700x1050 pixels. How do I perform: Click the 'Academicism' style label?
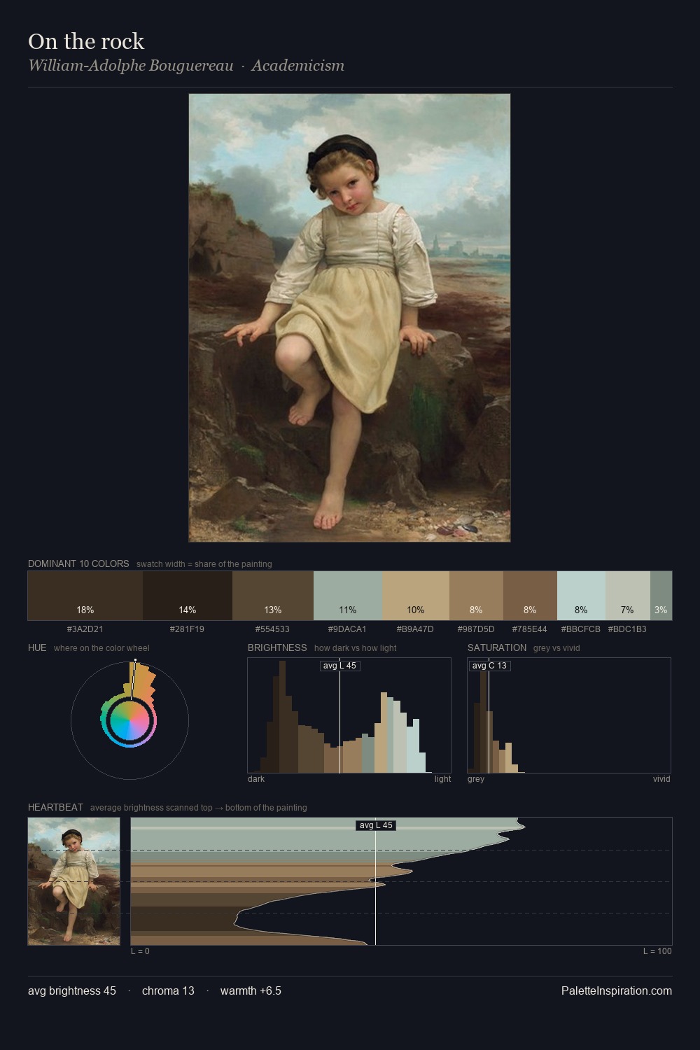pos(298,66)
